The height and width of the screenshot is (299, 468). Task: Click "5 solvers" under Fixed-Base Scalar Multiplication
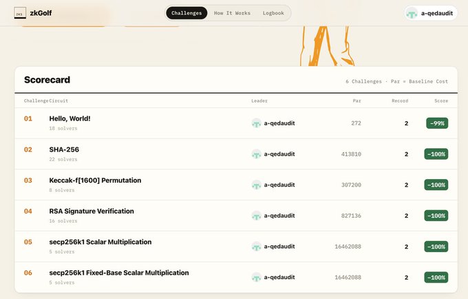(x=62, y=282)
